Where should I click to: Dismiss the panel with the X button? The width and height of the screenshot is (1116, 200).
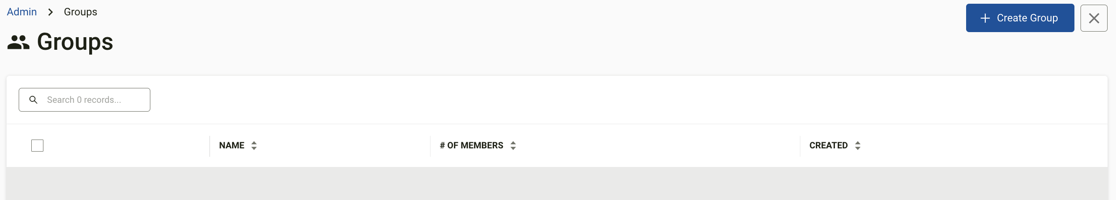(x=1094, y=18)
